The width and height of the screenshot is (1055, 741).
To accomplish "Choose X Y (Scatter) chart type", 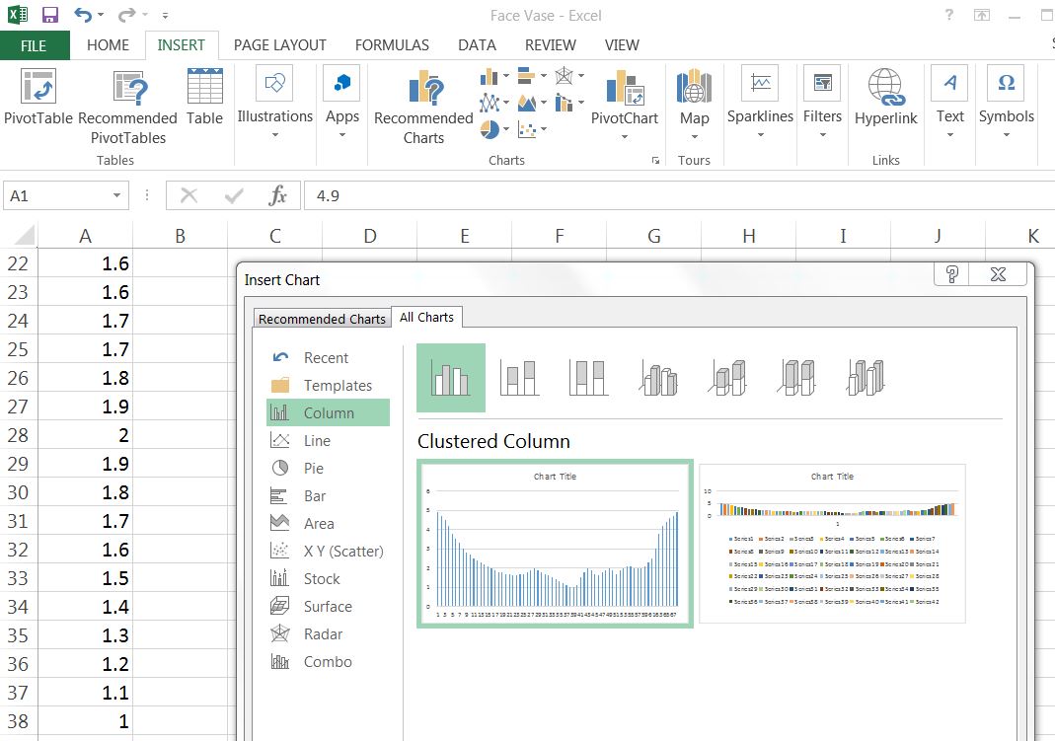I will 328,551.
